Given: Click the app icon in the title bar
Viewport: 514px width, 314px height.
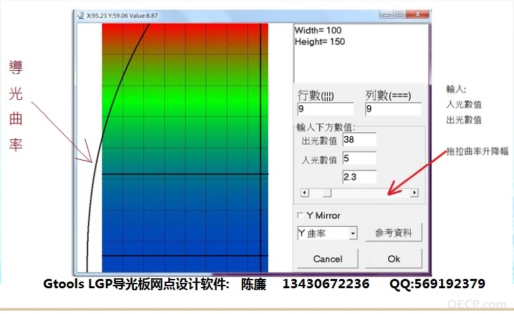Looking at the screenshot, I should tap(81, 16).
